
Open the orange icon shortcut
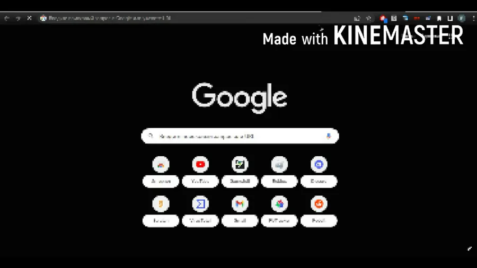click(161, 204)
